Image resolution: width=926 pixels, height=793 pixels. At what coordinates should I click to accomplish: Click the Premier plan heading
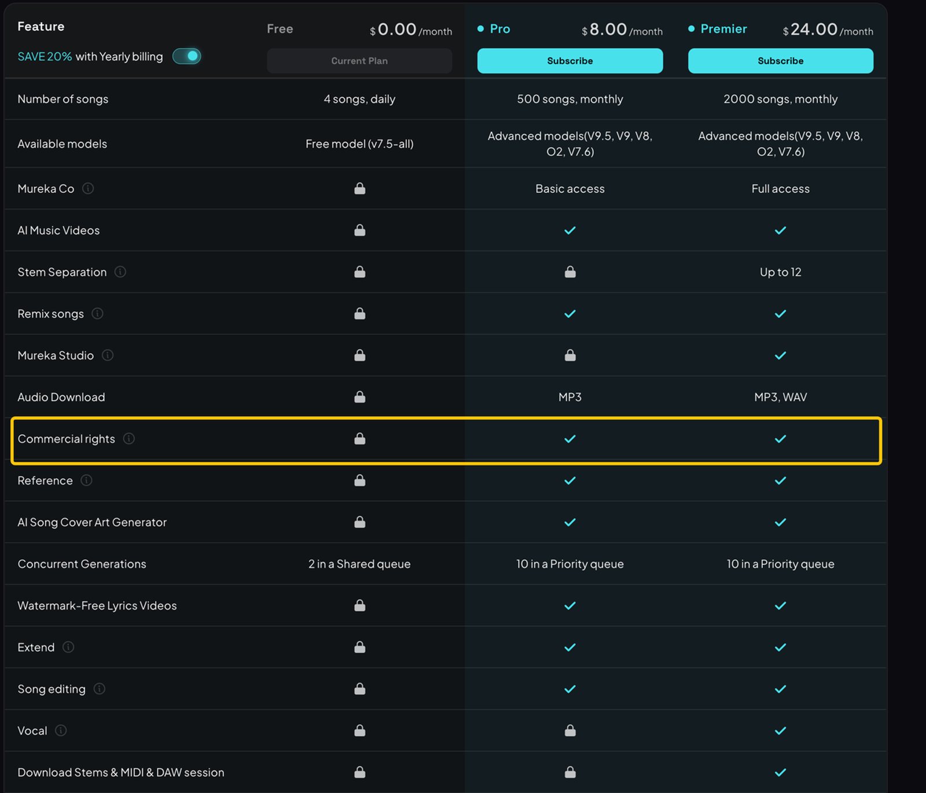pyautogui.click(x=723, y=29)
